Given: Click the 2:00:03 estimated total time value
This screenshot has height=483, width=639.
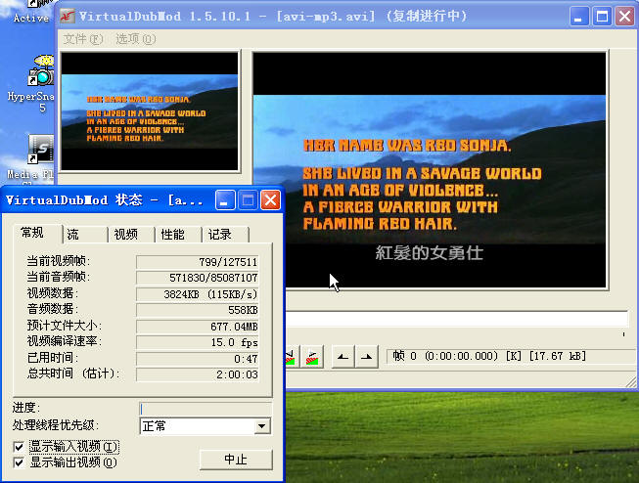Looking at the screenshot, I should pos(198,374).
